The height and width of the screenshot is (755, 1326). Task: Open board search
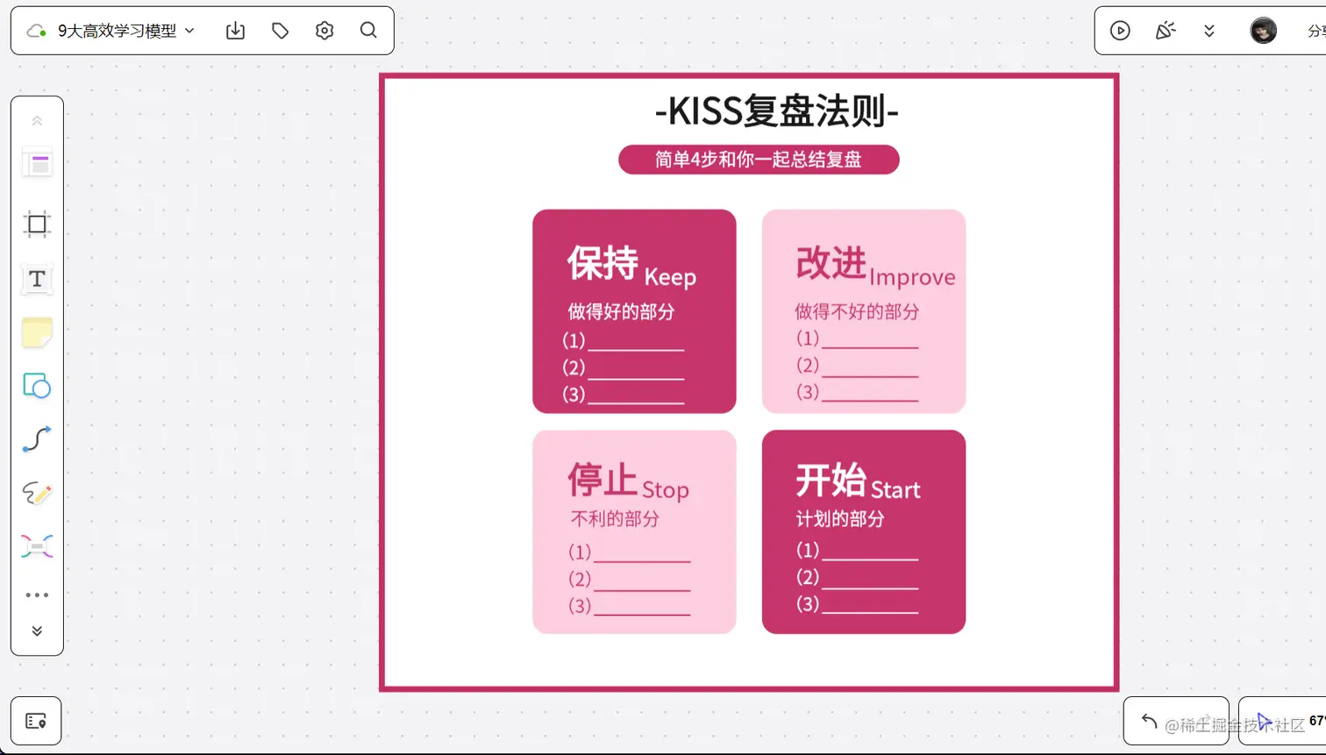pos(368,30)
